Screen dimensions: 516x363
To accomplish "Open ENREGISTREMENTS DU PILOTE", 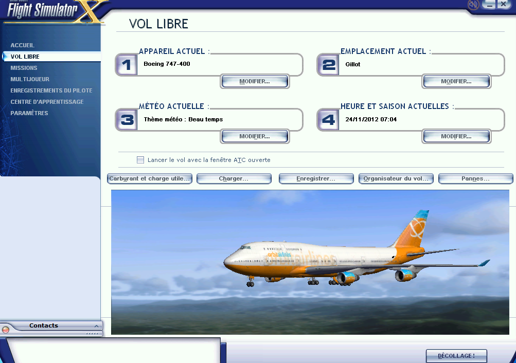I will coord(51,90).
